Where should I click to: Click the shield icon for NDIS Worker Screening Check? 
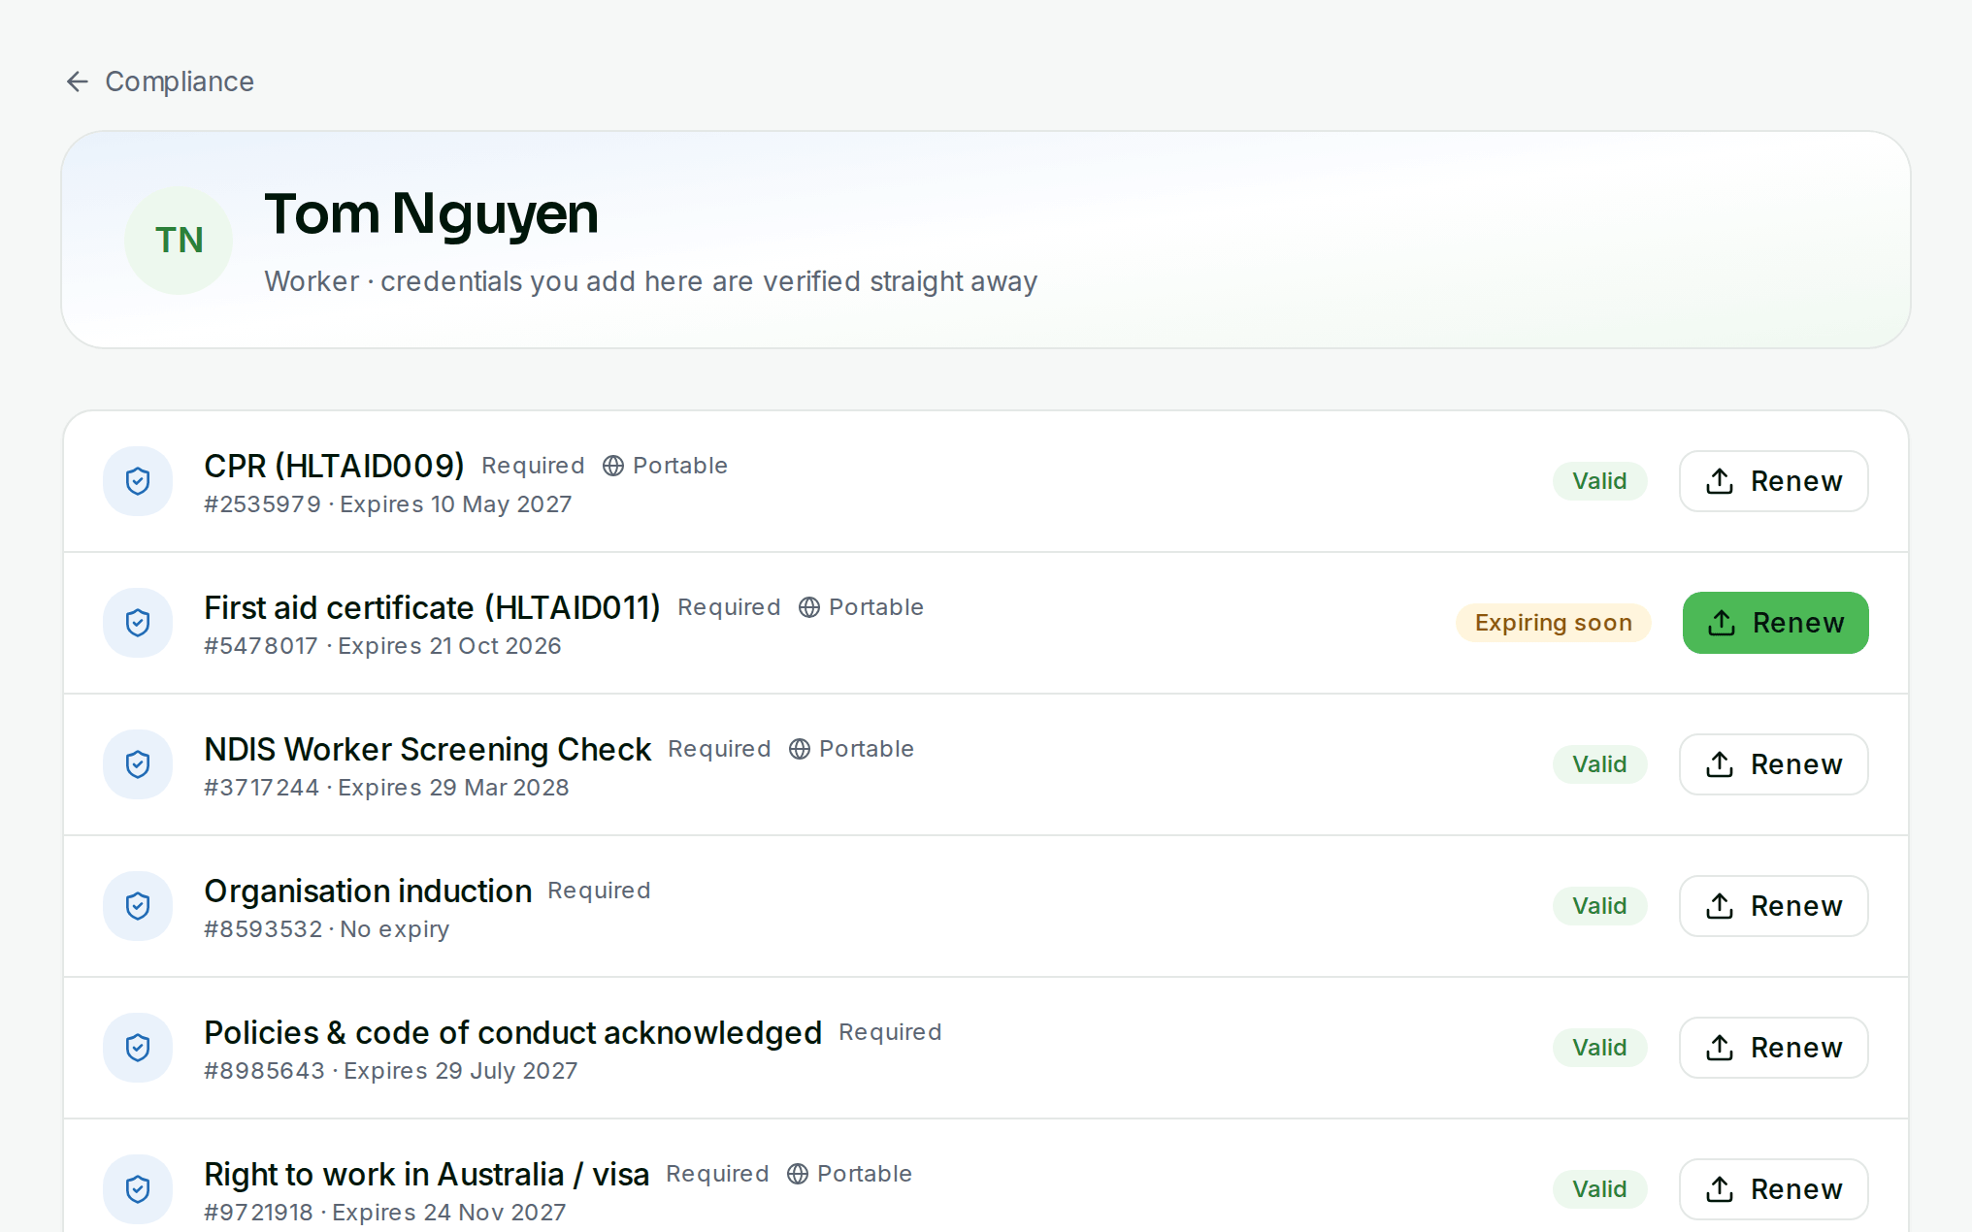coord(138,764)
